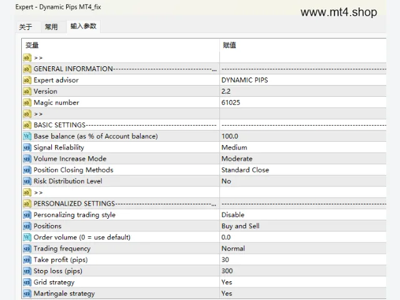Click the integer icon next to Martingale strategy
This screenshot has width=400, height=300.
27,293
